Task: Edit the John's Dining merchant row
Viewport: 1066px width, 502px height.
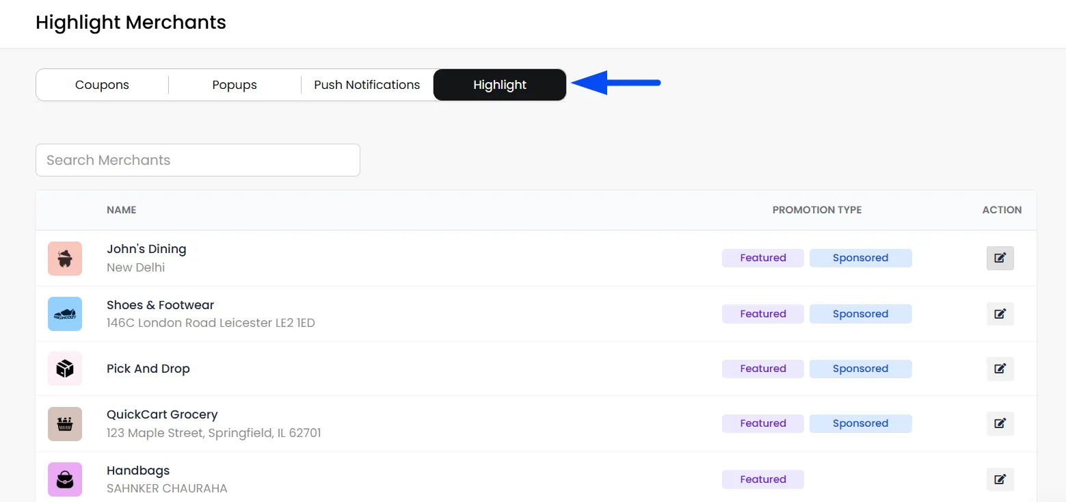Action: 1000,258
